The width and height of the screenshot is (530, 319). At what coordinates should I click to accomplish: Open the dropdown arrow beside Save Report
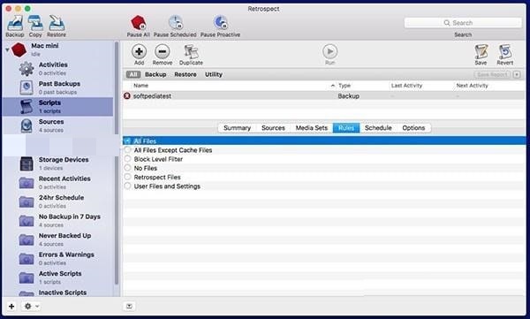click(x=517, y=74)
